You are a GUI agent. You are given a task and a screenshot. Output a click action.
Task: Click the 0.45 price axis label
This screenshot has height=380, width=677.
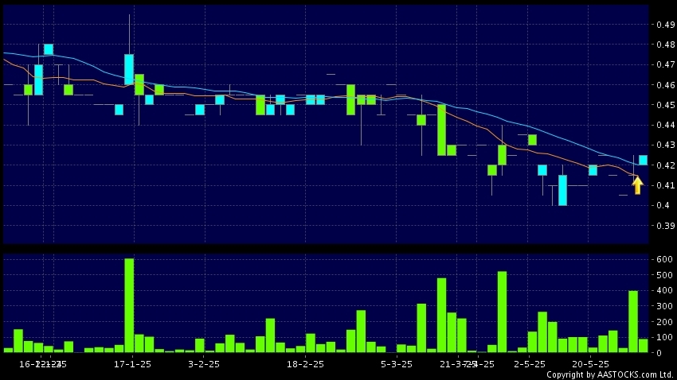coord(665,105)
